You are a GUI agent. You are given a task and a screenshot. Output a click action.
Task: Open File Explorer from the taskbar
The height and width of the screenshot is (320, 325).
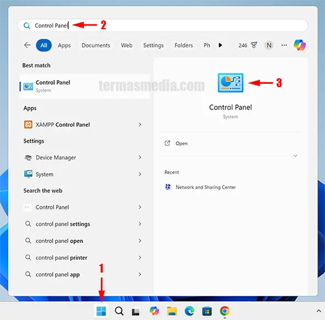pos(172,311)
